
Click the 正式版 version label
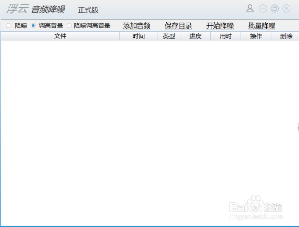pos(88,10)
